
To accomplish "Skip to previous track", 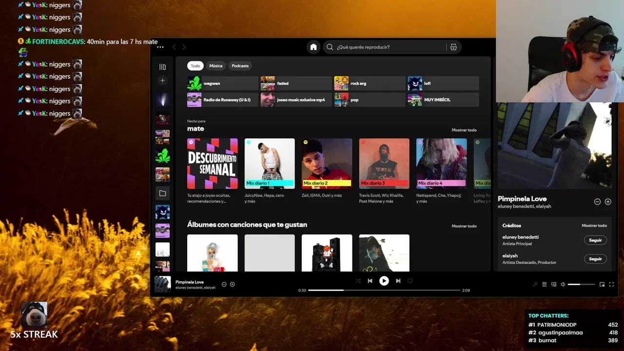I will [370, 281].
